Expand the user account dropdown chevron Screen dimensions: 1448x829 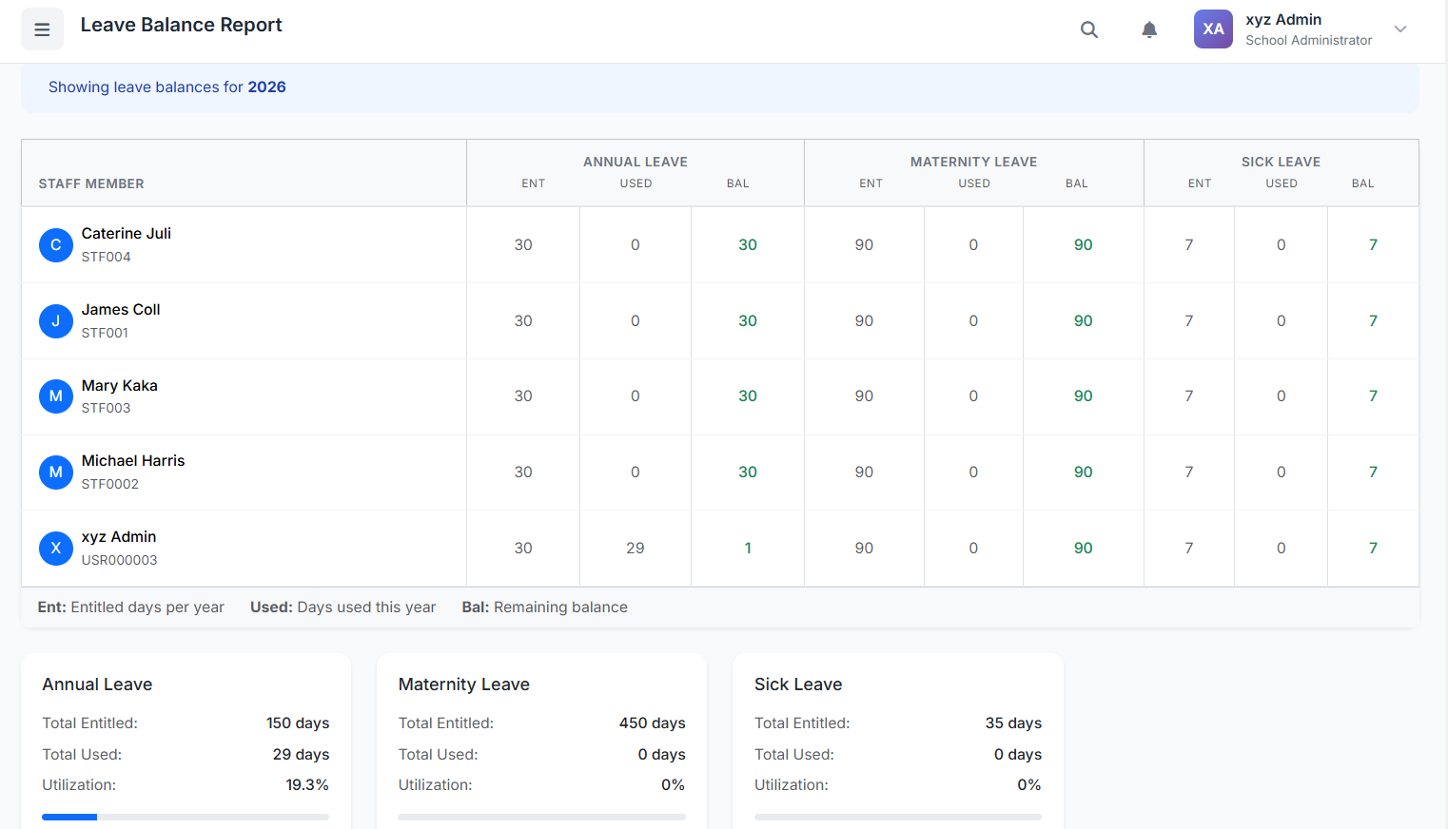pos(1400,29)
